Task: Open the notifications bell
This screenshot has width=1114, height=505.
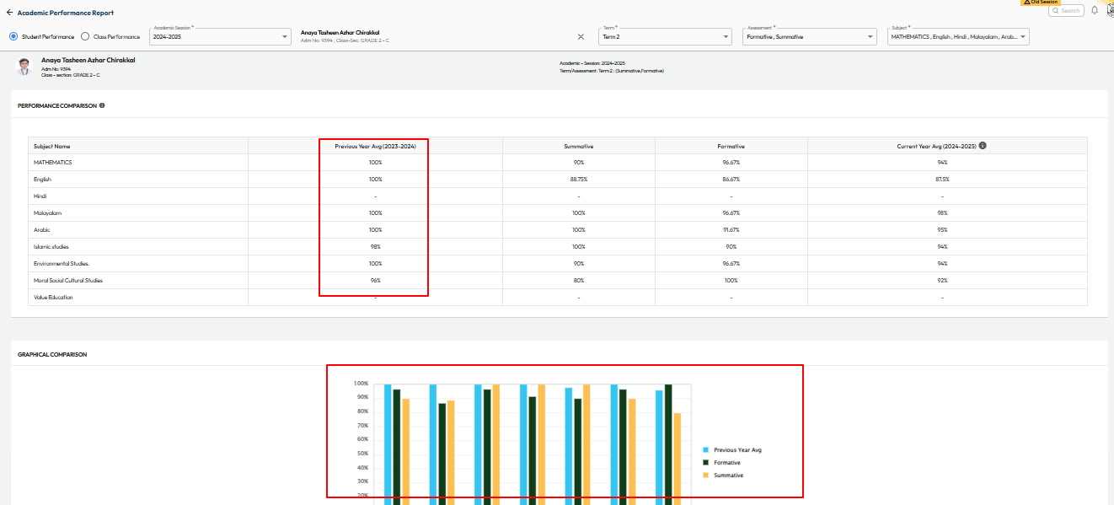Action: [1095, 10]
